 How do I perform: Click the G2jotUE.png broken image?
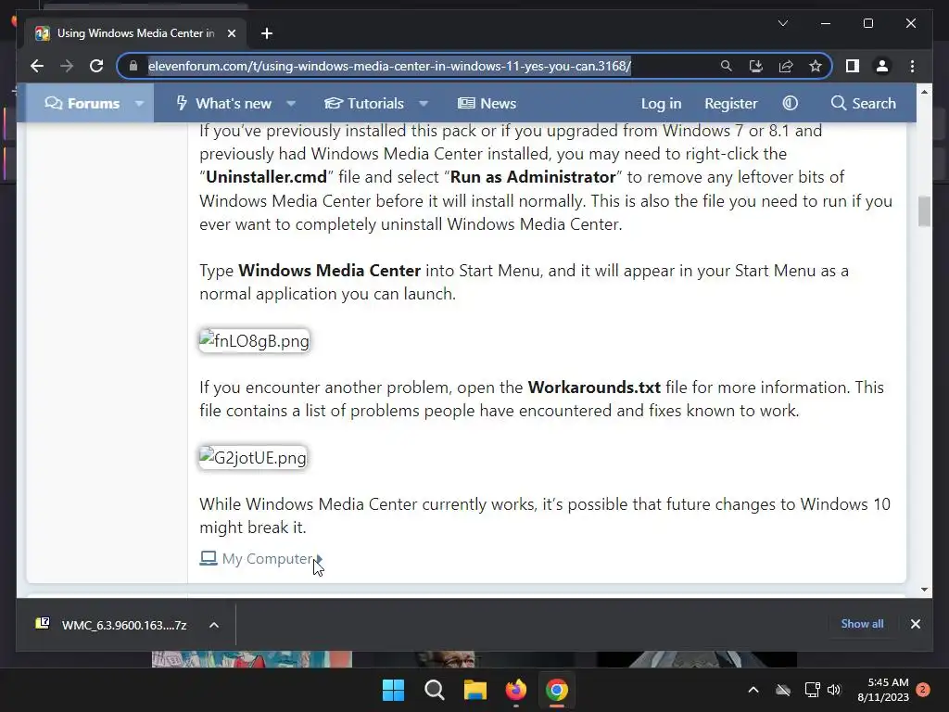[x=253, y=458]
